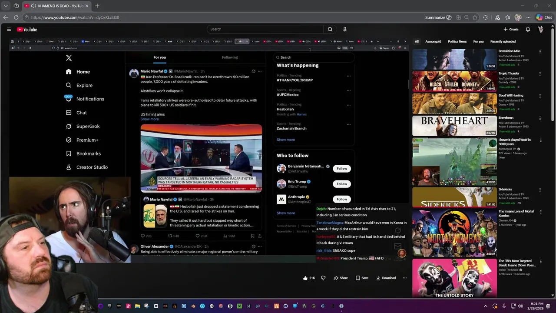This screenshot has width=556, height=313.
Task: Open the favorites list icon in toolbar
Action: tap(507, 17)
